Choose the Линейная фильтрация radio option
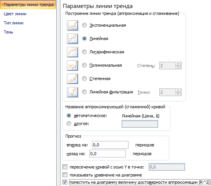The height and width of the screenshot is (186, 211). point(84,92)
